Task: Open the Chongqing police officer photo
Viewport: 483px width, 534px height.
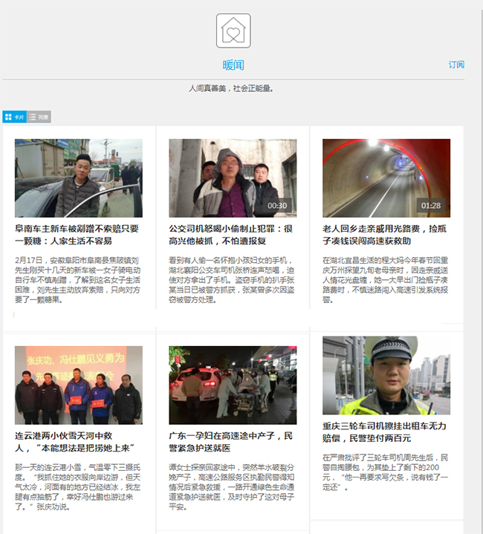Action: (386, 376)
